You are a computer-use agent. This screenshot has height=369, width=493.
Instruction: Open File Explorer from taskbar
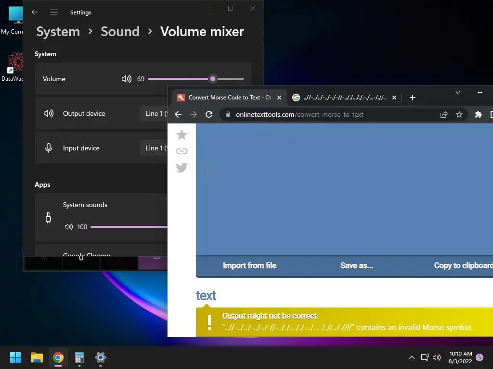[x=37, y=357]
